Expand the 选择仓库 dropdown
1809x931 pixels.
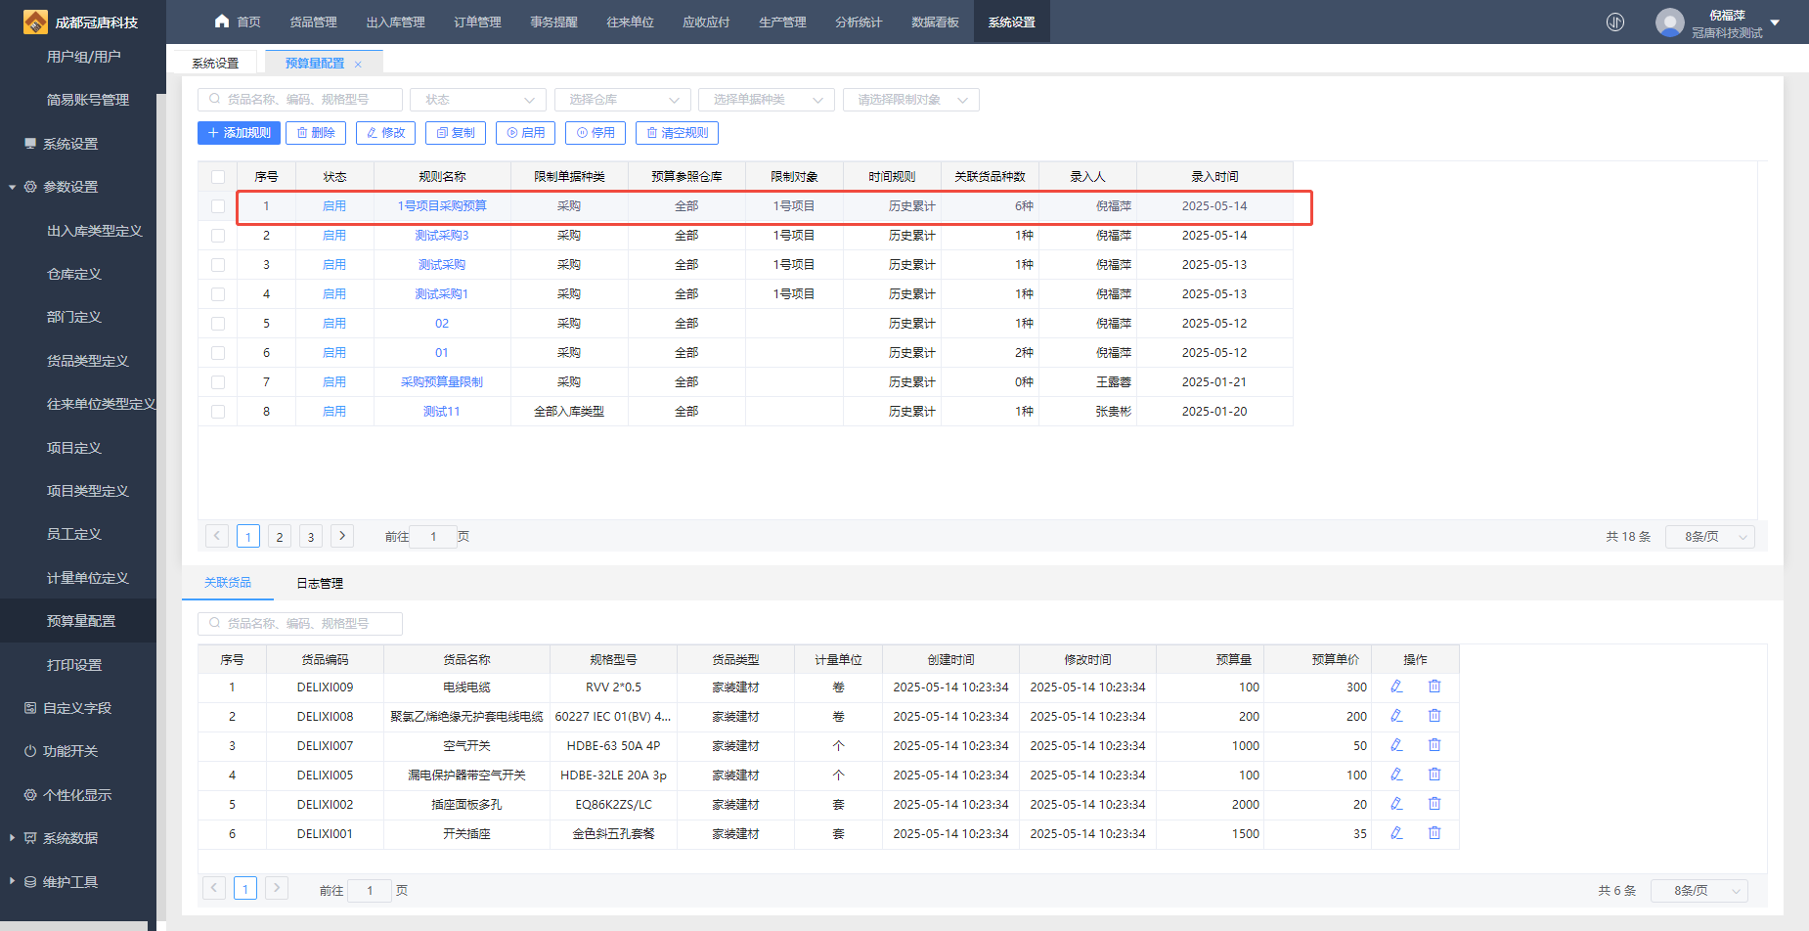click(623, 100)
